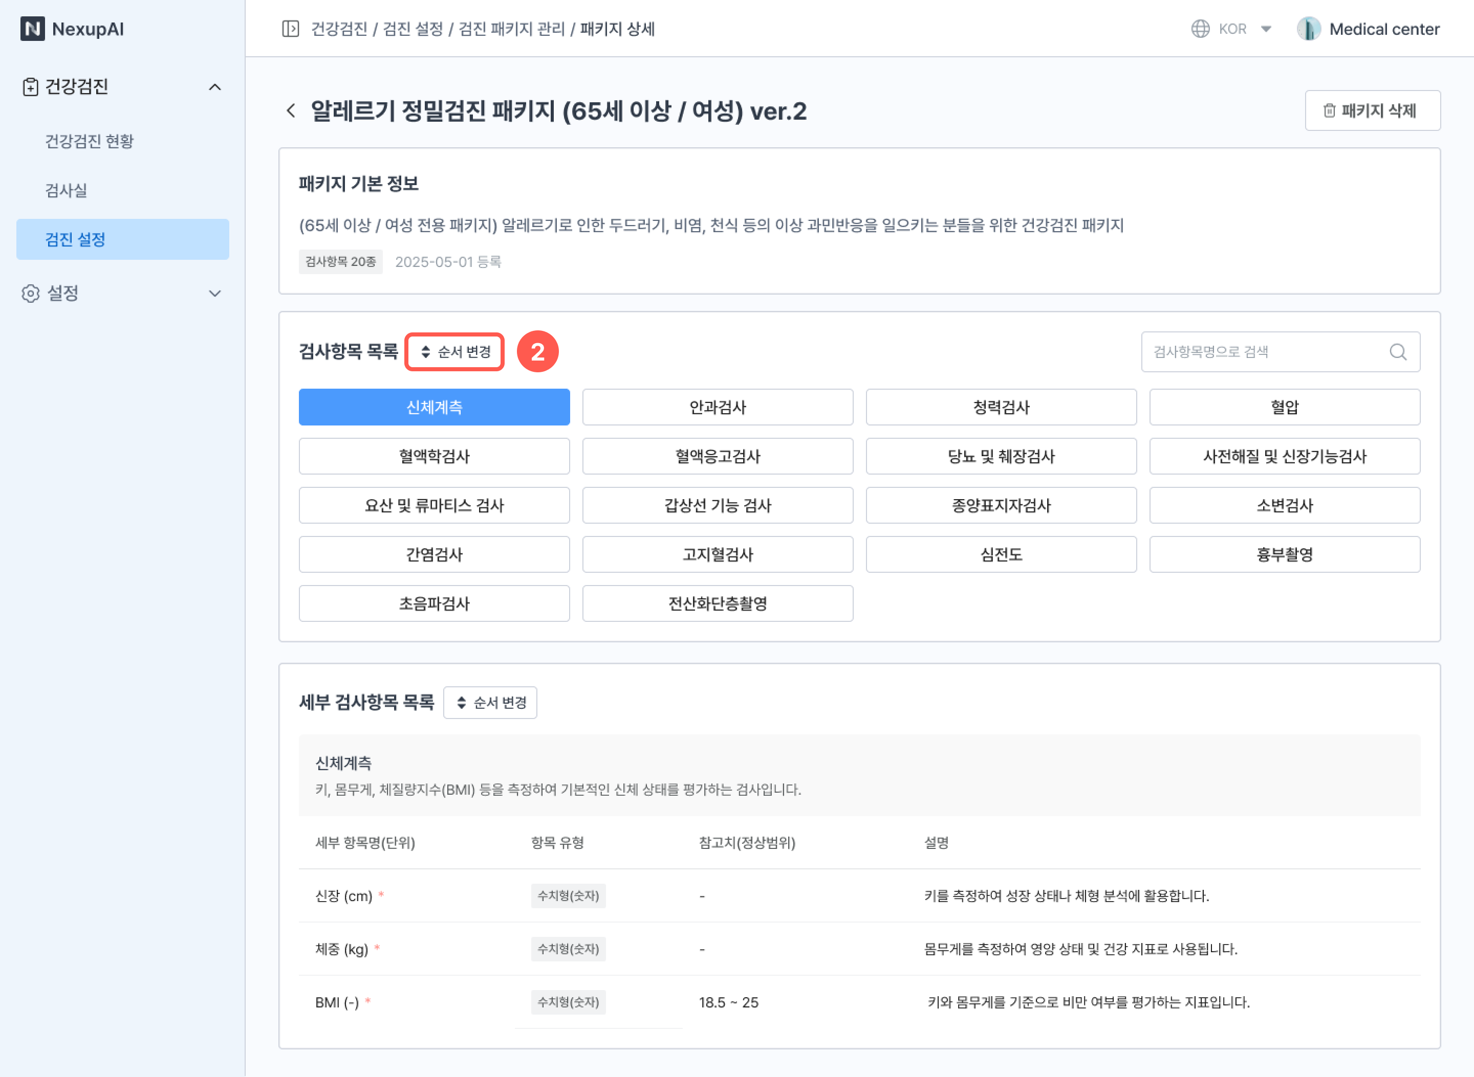Click 검진 패키지 관리 breadcrumb link
The height and width of the screenshot is (1077, 1474).
point(511,29)
